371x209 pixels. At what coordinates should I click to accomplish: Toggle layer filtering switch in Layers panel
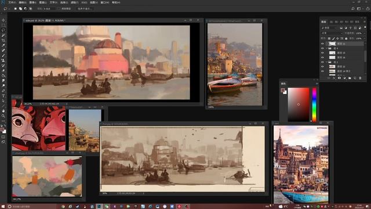click(x=365, y=27)
